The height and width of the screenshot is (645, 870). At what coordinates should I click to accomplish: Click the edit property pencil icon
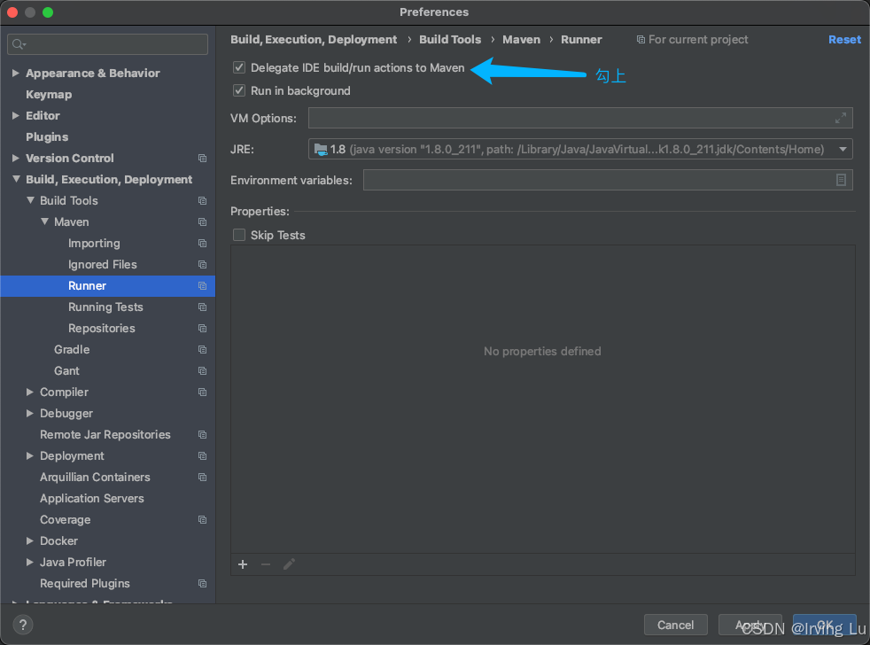coord(289,564)
